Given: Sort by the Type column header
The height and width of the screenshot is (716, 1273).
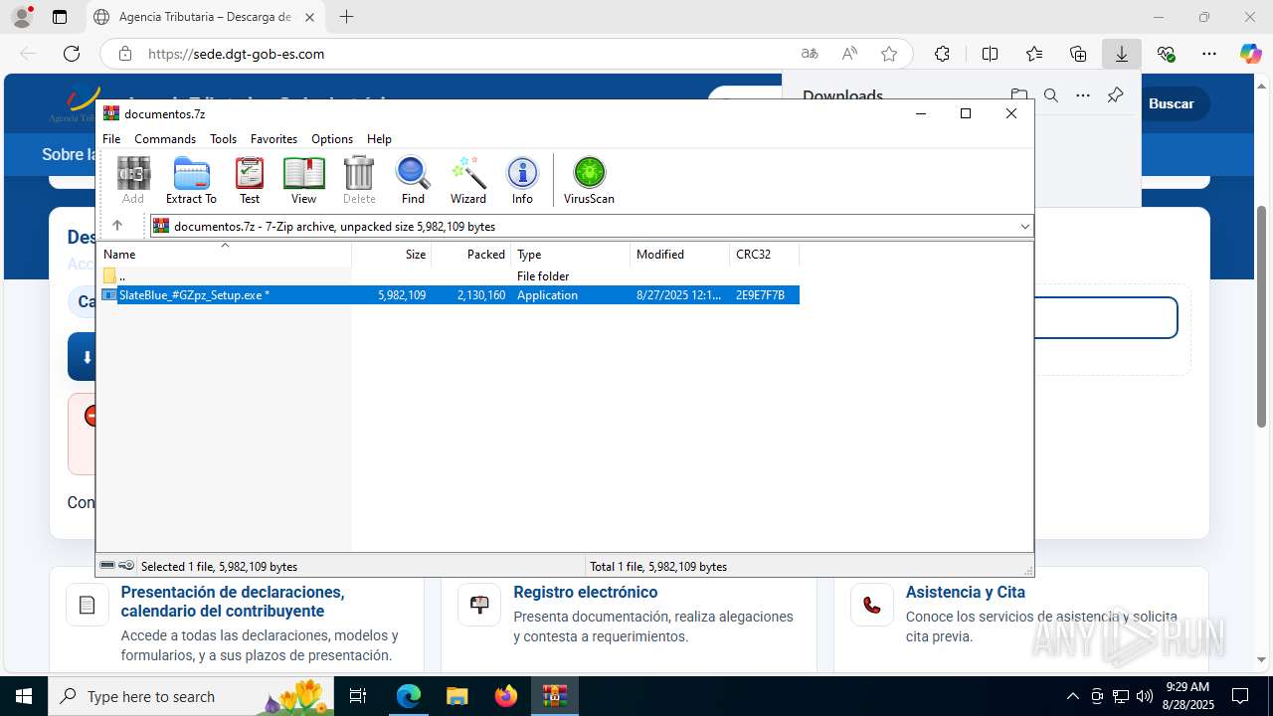Looking at the screenshot, I should [571, 255].
